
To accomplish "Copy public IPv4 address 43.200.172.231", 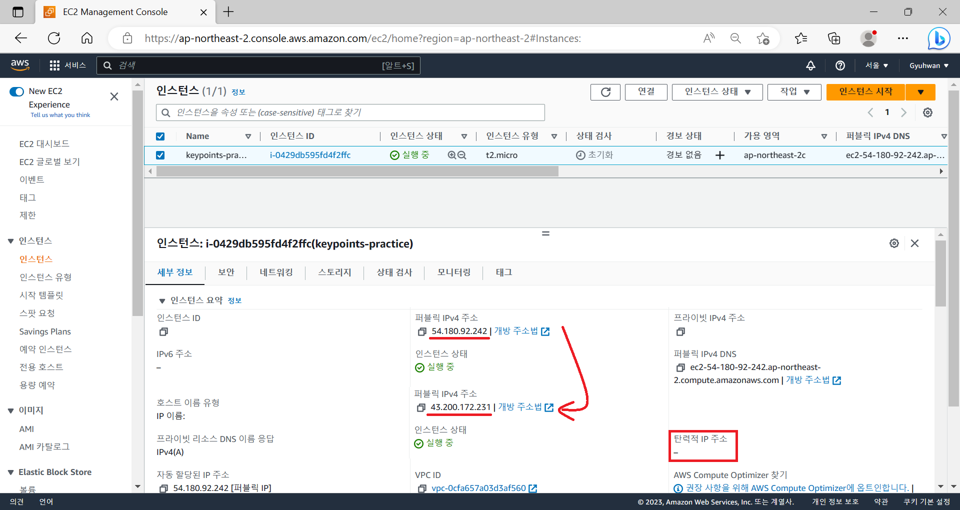I will [421, 407].
